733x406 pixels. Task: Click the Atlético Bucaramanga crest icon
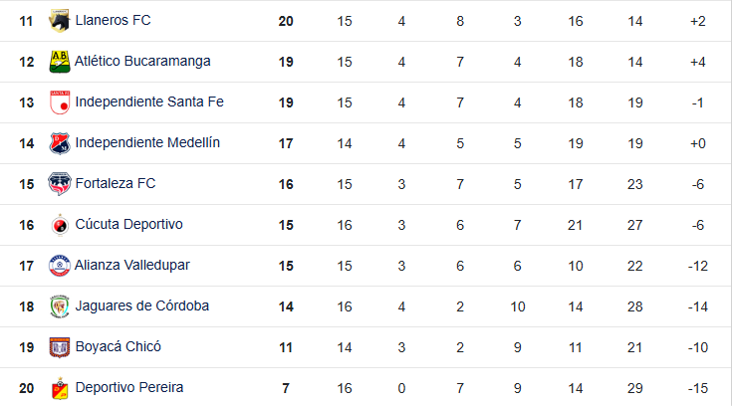click(60, 62)
